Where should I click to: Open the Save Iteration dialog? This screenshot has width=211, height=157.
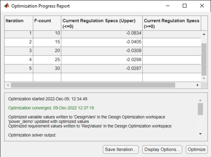tap(121, 149)
